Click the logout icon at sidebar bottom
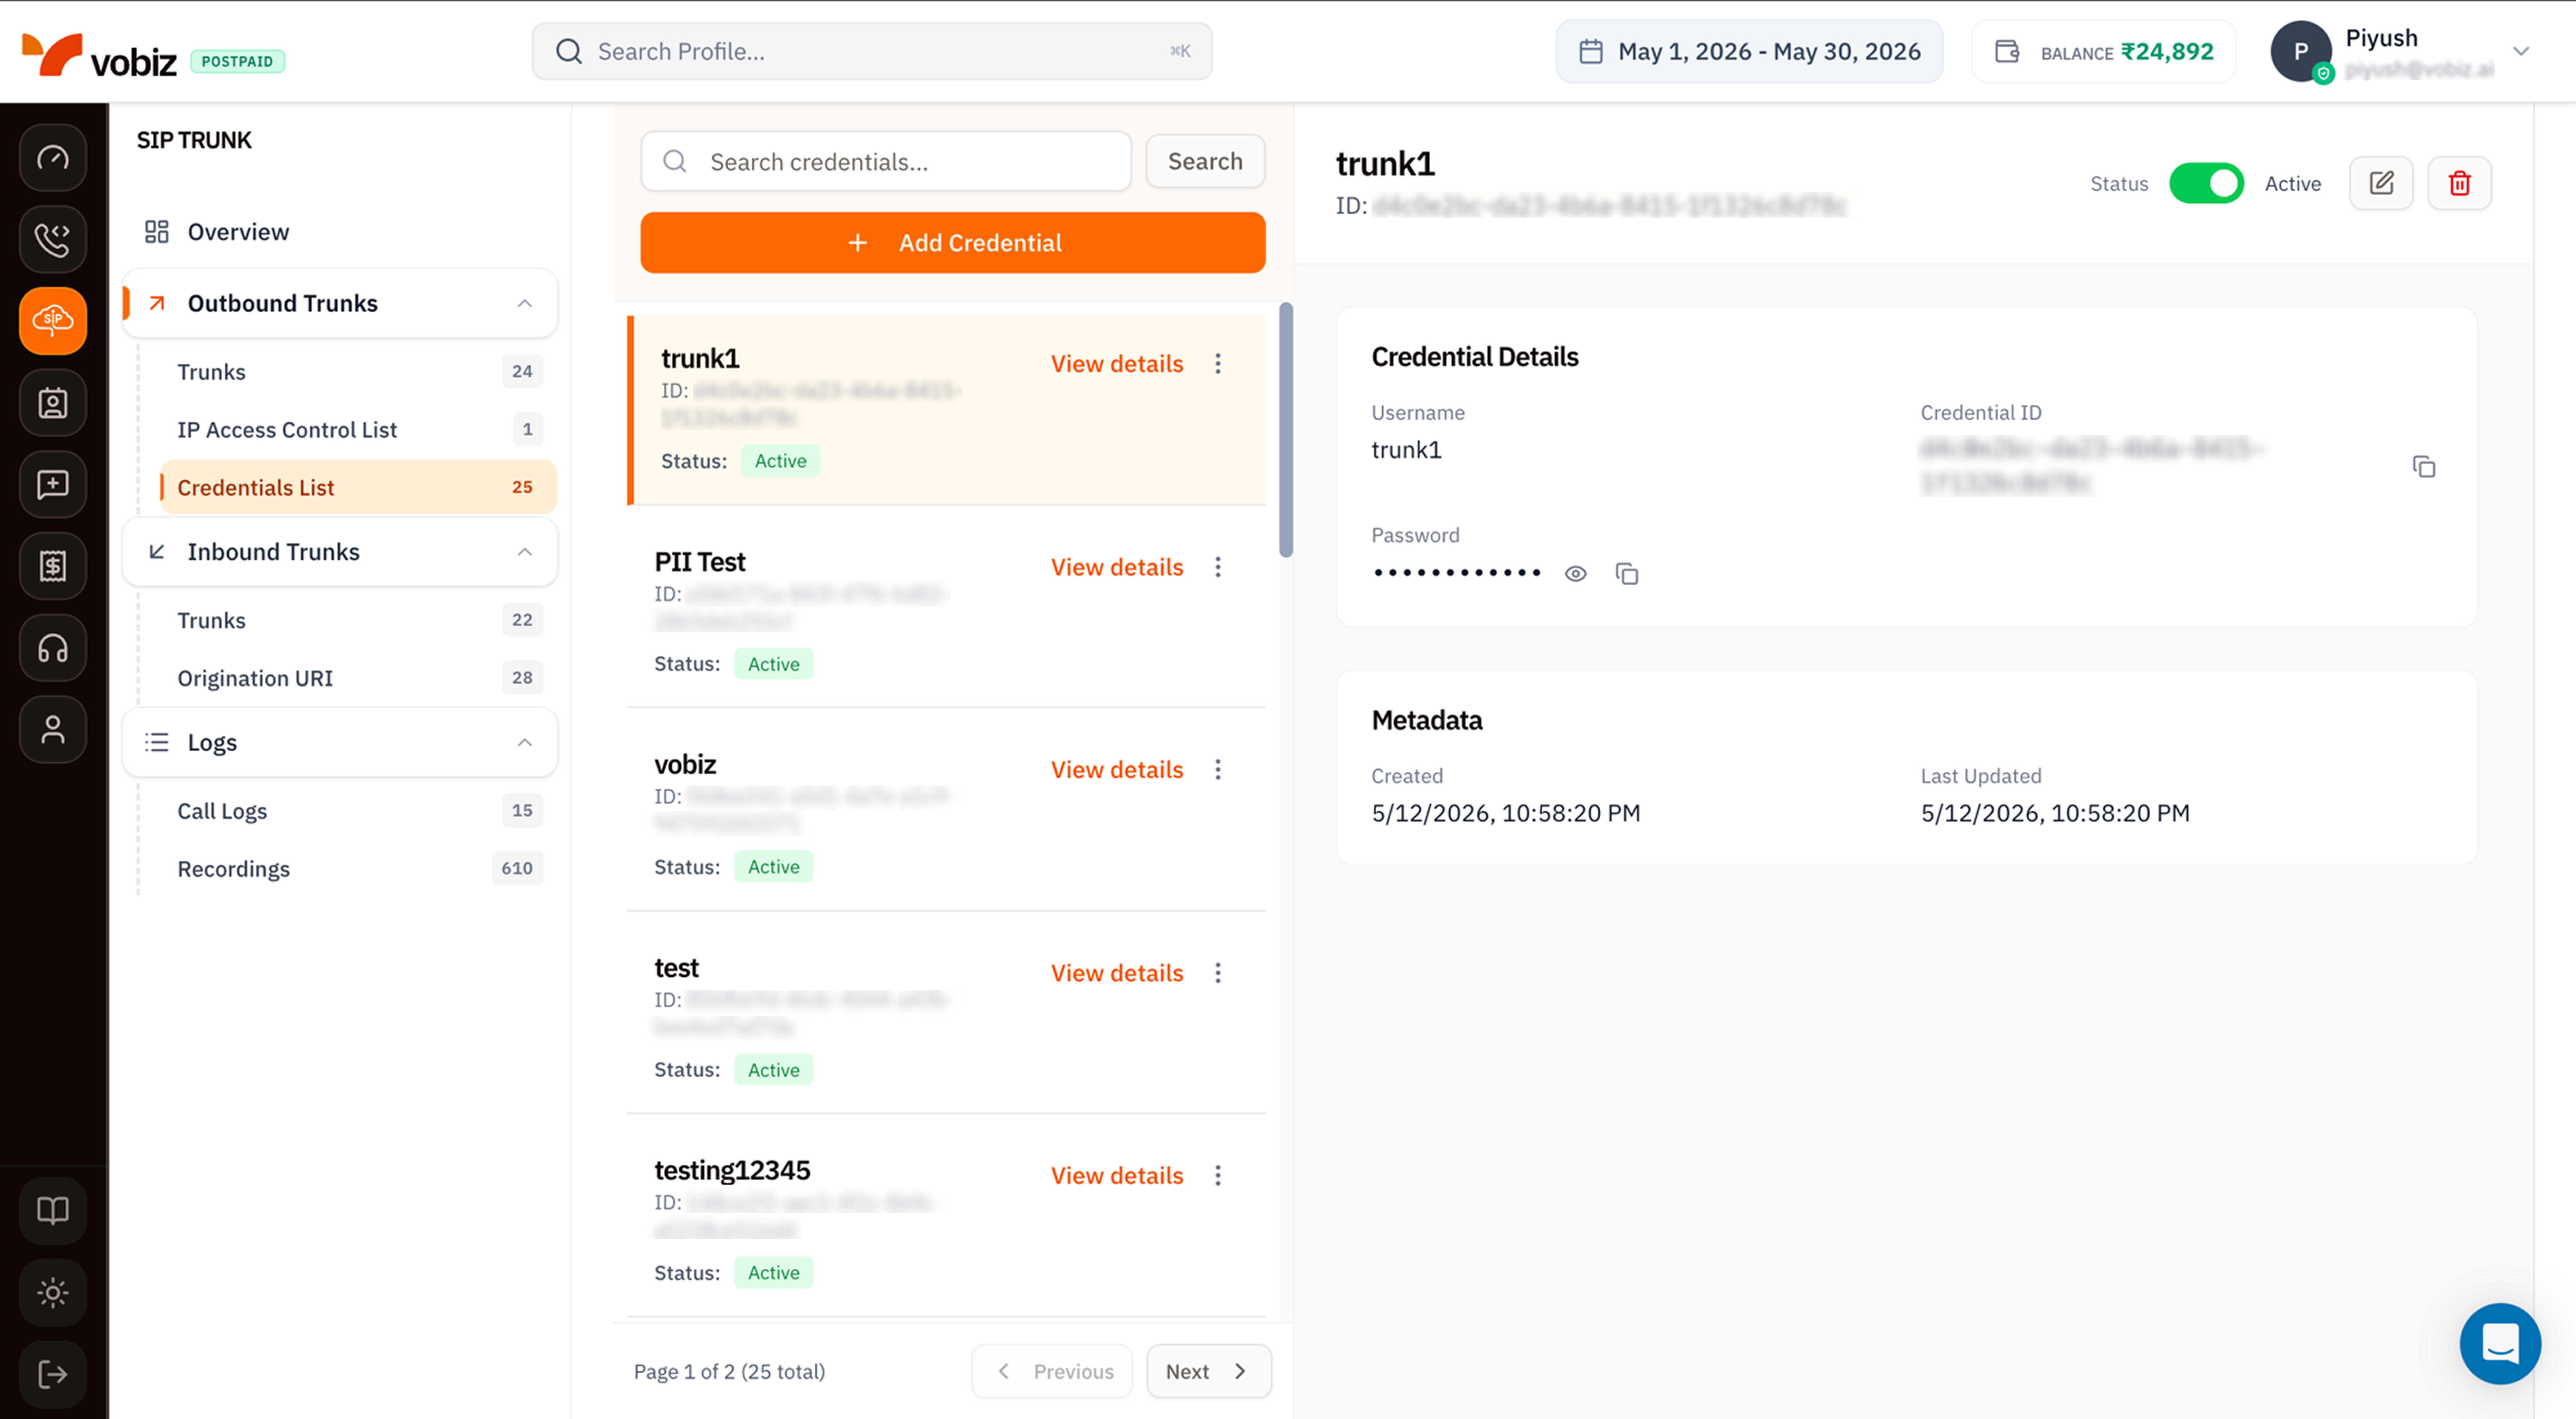This screenshot has height=1419, width=2576. pyautogui.click(x=53, y=1374)
